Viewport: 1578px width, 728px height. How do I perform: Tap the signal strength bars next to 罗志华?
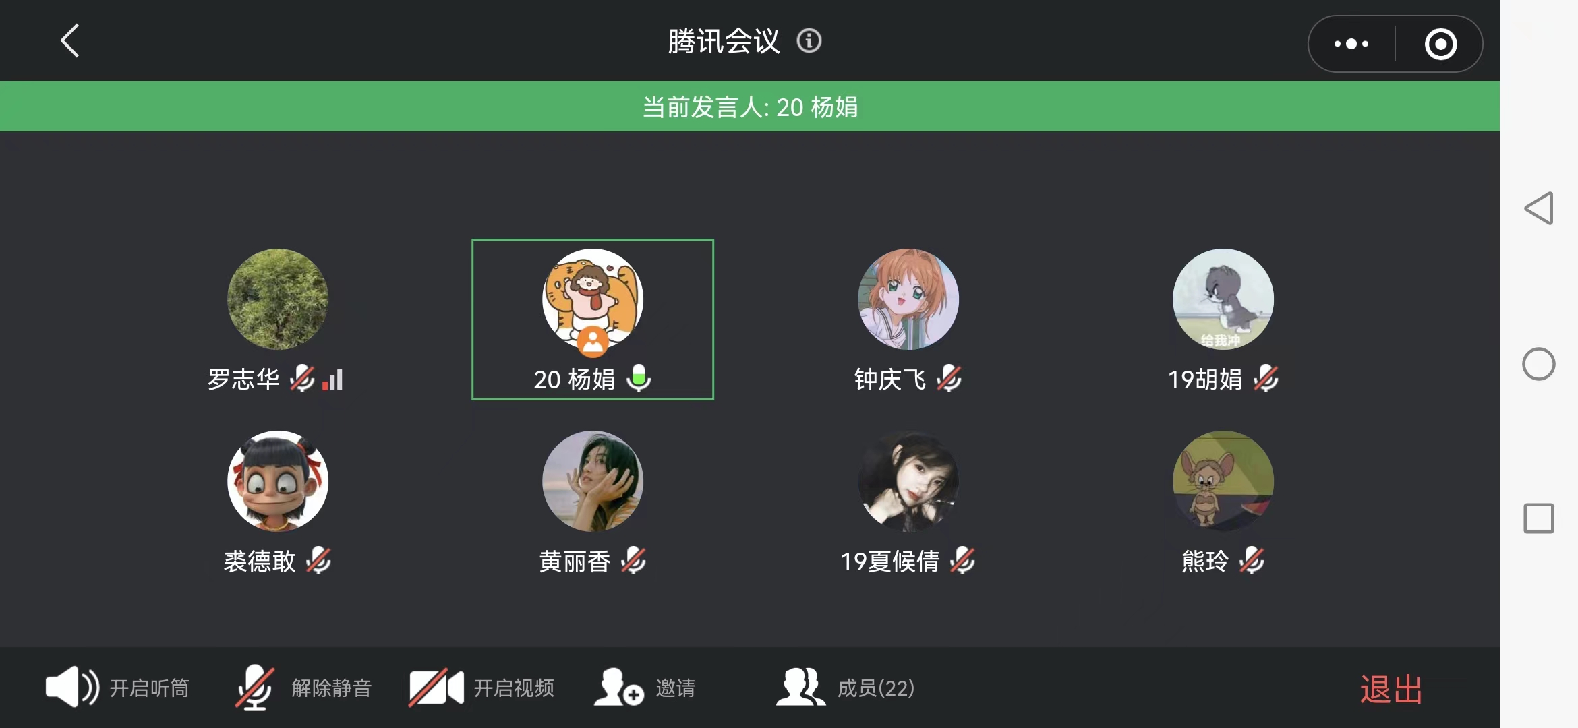coord(332,380)
